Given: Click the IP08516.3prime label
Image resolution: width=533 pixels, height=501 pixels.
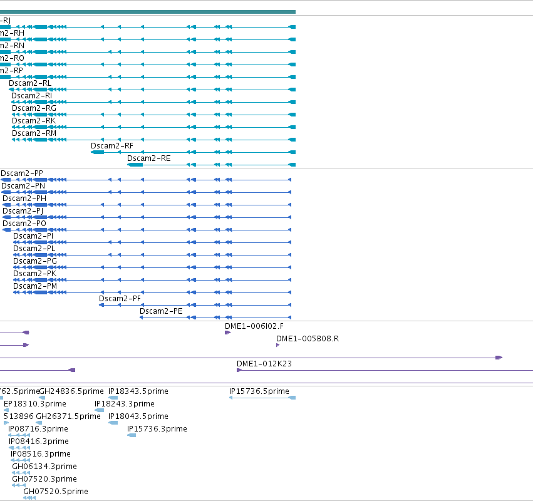Looking at the screenshot, I should click(41, 455).
